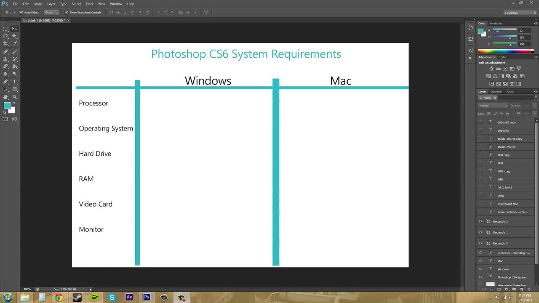
Task: Toggle Show Transform Controls checkbox
Action: [67, 13]
